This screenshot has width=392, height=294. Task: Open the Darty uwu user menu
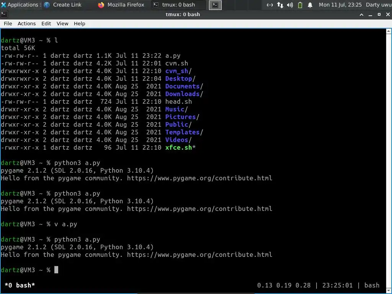click(379, 5)
